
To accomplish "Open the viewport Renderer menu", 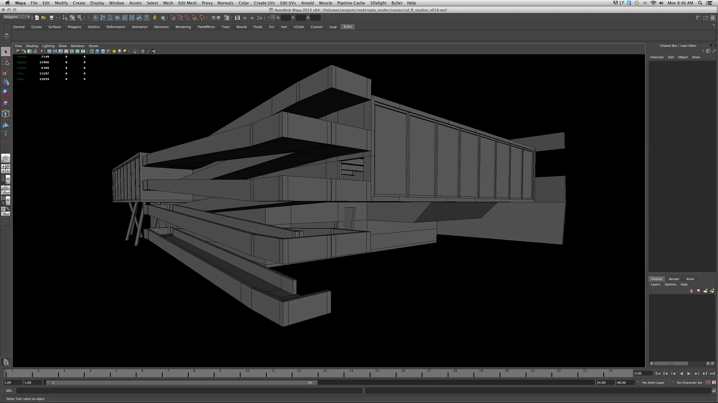I will tap(78, 46).
